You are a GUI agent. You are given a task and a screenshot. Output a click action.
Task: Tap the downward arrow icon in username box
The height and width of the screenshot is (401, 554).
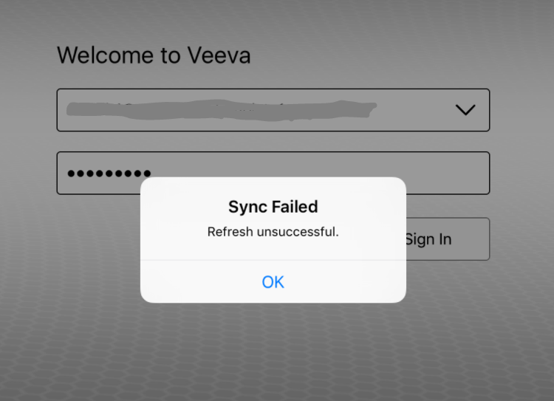tap(465, 110)
